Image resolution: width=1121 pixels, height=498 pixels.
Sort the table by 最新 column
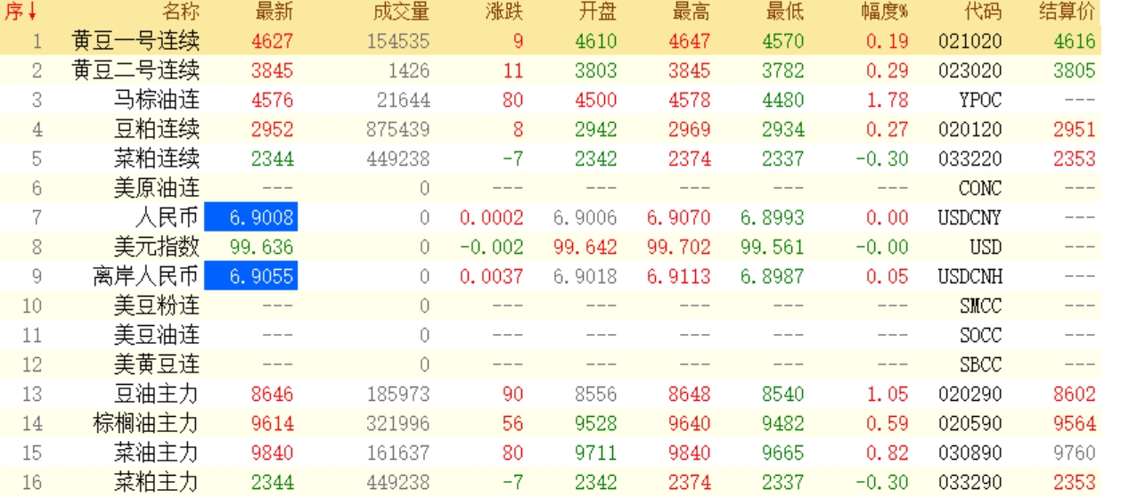[x=274, y=12]
